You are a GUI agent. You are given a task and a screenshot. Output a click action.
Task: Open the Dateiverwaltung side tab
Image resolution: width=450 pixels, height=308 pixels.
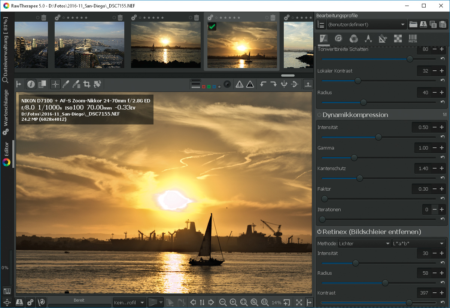6,49
